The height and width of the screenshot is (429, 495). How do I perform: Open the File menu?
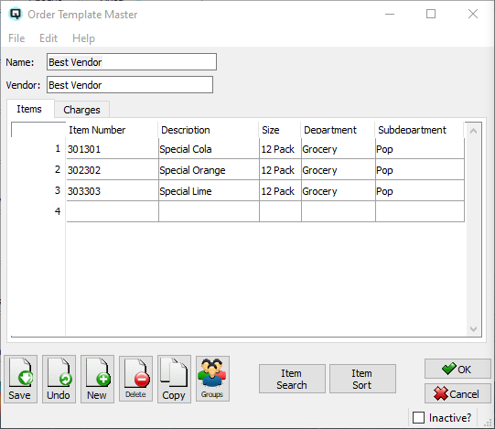click(x=16, y=38)
